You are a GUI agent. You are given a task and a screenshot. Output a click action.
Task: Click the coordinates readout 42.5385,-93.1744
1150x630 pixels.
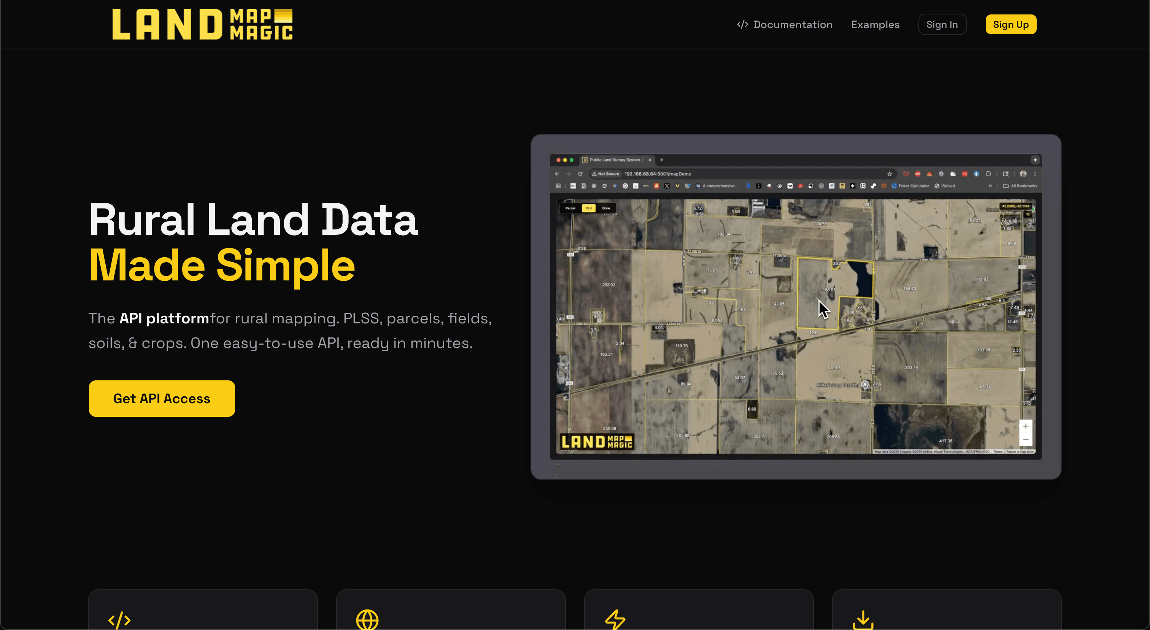tap(1016, 206)
